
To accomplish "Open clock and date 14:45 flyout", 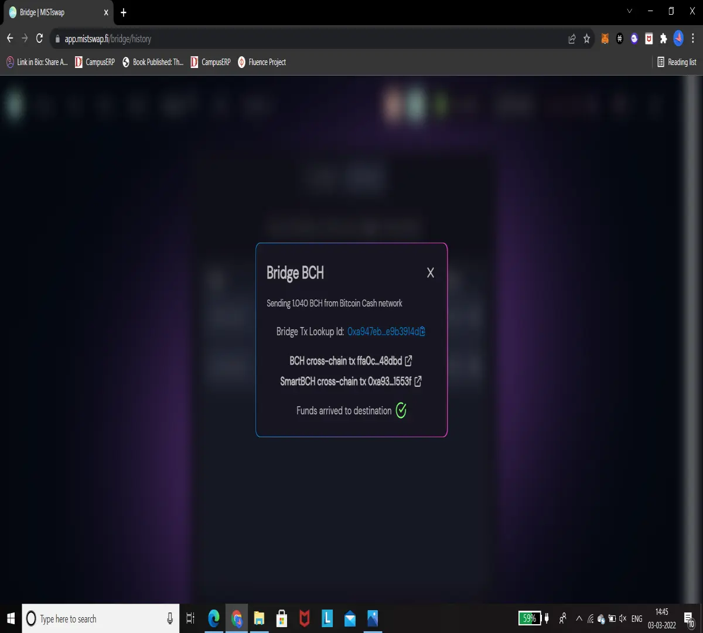I will (662, 618).
